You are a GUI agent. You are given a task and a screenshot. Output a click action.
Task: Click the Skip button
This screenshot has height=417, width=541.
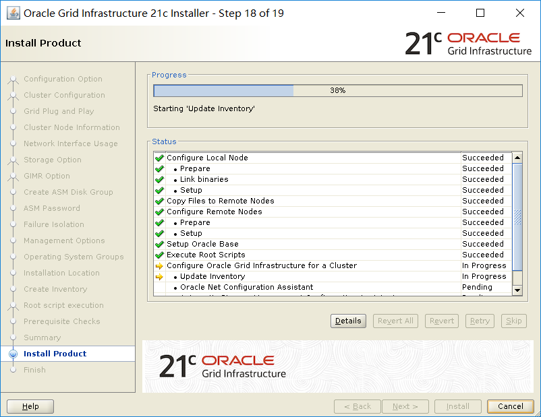(514, 321)
